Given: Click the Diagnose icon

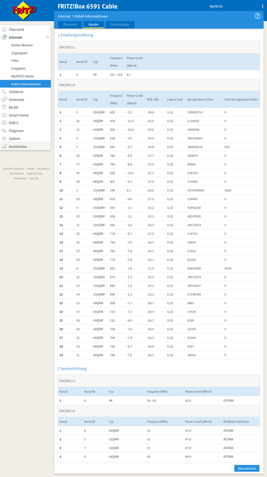Looking at the screenshot, I should pyautogui.click(x=4, y=130).
